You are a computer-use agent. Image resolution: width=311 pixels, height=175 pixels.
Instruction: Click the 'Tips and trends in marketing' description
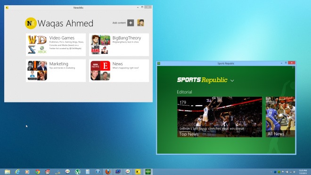coord(62,68)
